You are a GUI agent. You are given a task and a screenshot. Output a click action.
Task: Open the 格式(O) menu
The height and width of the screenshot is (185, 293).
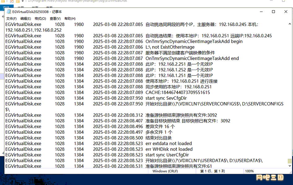click(x=40, y=19)
